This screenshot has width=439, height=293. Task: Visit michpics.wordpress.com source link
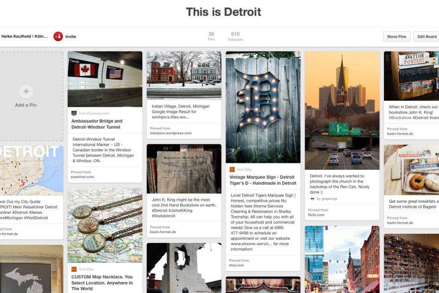(x=171, y=133)
